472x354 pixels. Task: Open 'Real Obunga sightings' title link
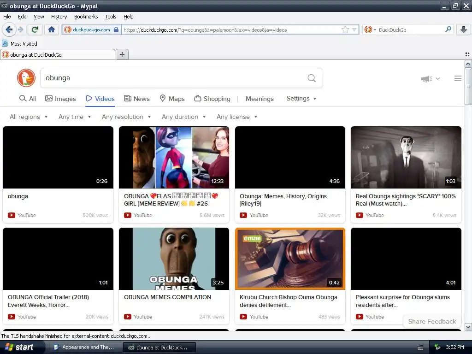[x=406, y=200]
